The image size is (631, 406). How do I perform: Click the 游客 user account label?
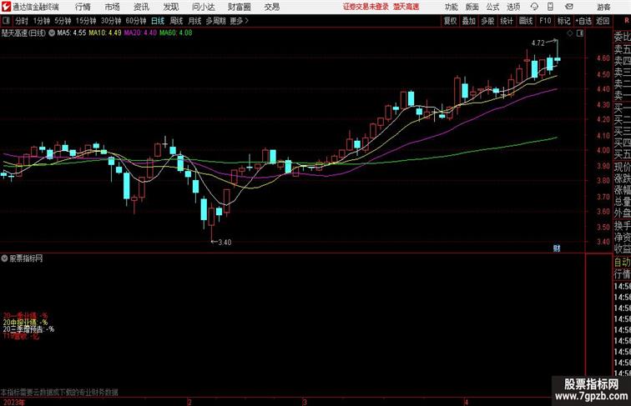point(603,7)
